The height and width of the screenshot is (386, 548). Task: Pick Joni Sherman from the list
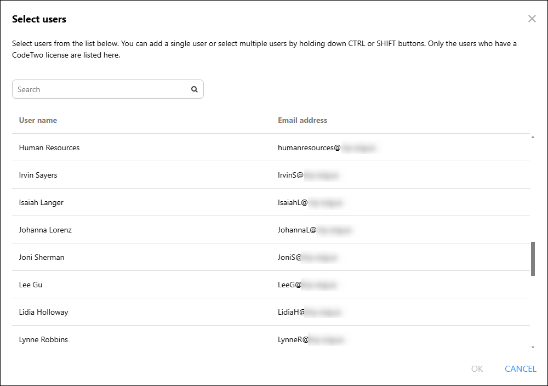click(x=271, y=257)
